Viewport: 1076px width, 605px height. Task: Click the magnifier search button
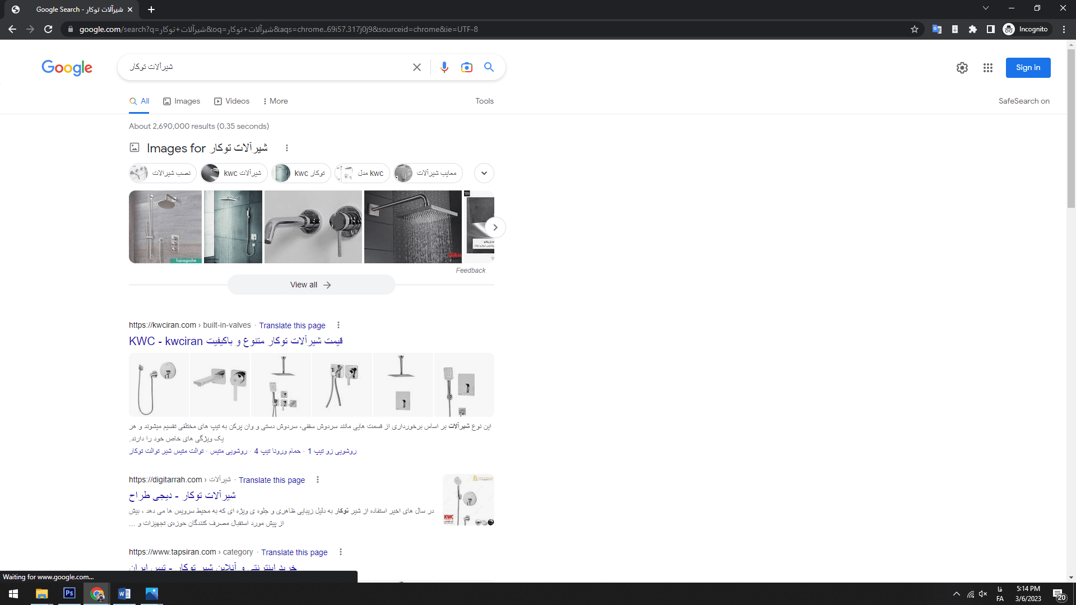(x=489, y=67)
